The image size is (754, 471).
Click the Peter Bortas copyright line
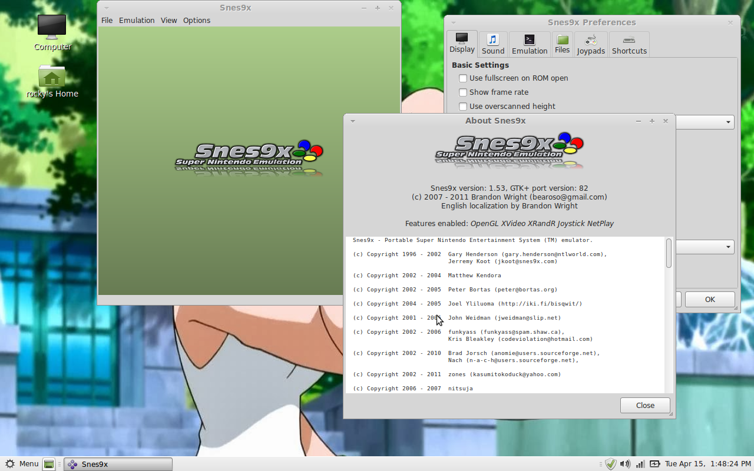tap(455, 290)
